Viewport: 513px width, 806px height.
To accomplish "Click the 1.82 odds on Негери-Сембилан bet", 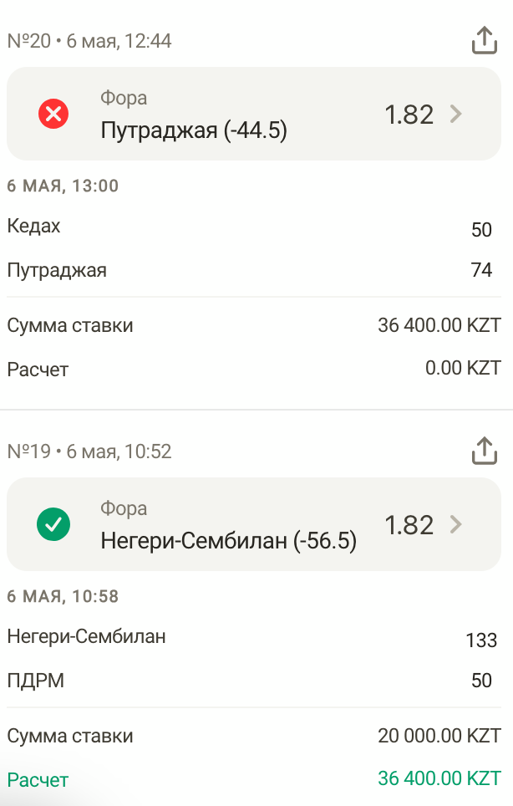I will [409, 525].
